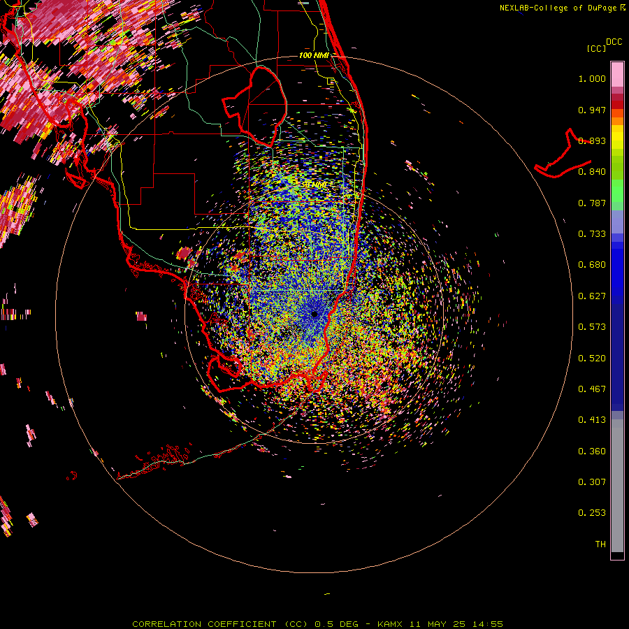Click the 0.307 scale value
The height and width of the screenshot is (629, 629).
592,482
